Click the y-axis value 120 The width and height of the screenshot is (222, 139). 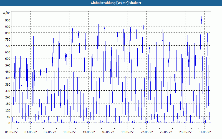pyautogui.click(x=8, y=110)
